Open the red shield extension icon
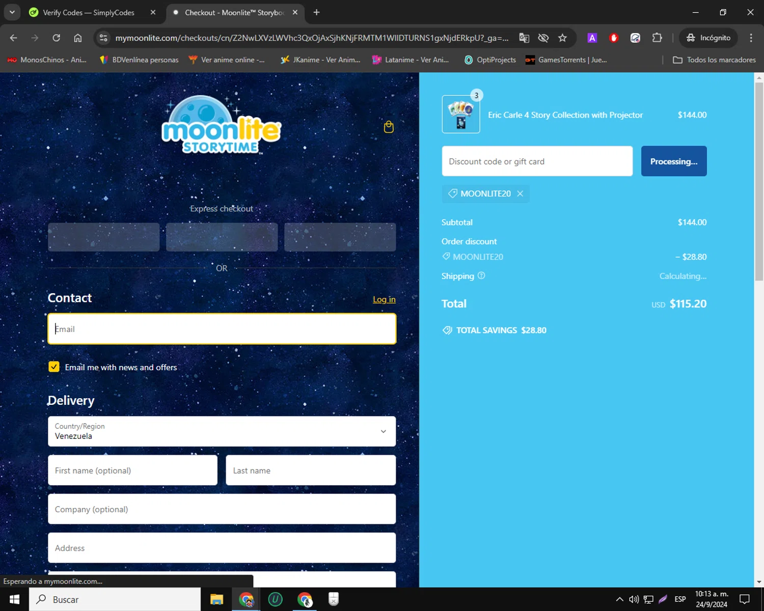The width and height of the screenshot is (764, 611). pyautogui.click(x=614, y=38)
